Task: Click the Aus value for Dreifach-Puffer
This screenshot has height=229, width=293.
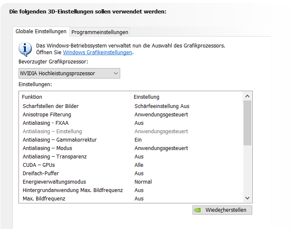Action: coord(139,174)
